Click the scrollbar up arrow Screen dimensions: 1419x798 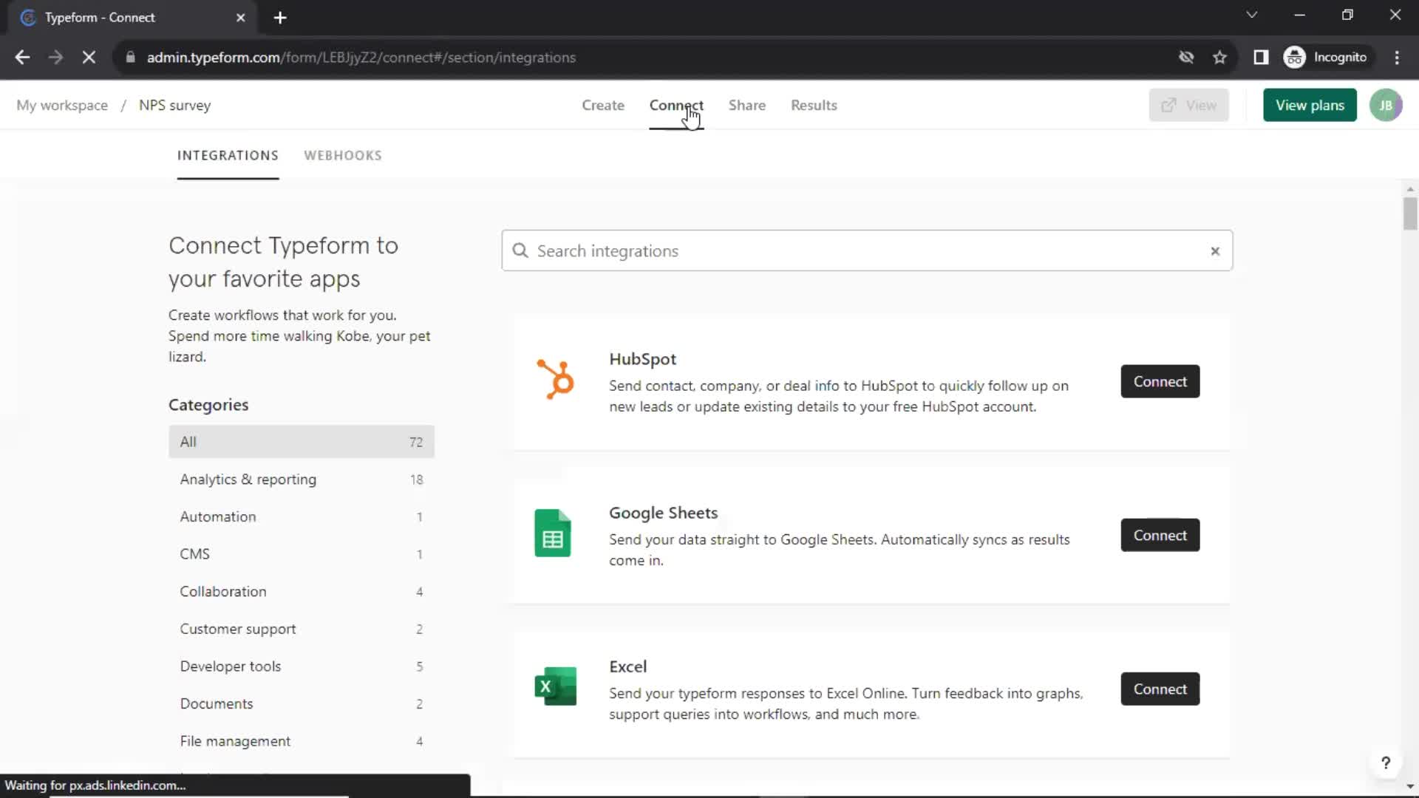tap(1410, 189)
